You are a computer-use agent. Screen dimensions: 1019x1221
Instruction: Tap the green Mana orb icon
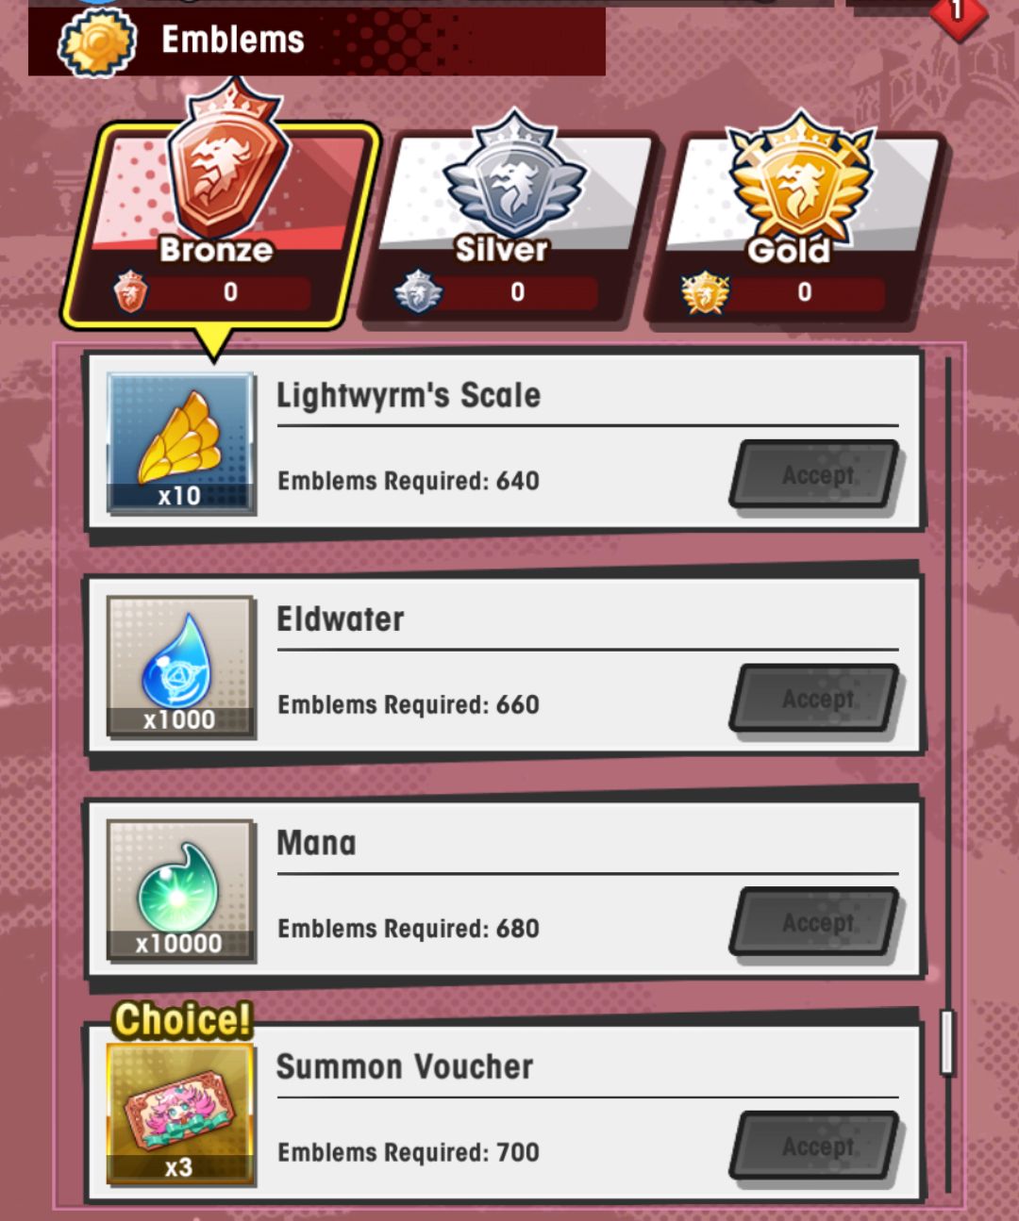pos(180,889)
